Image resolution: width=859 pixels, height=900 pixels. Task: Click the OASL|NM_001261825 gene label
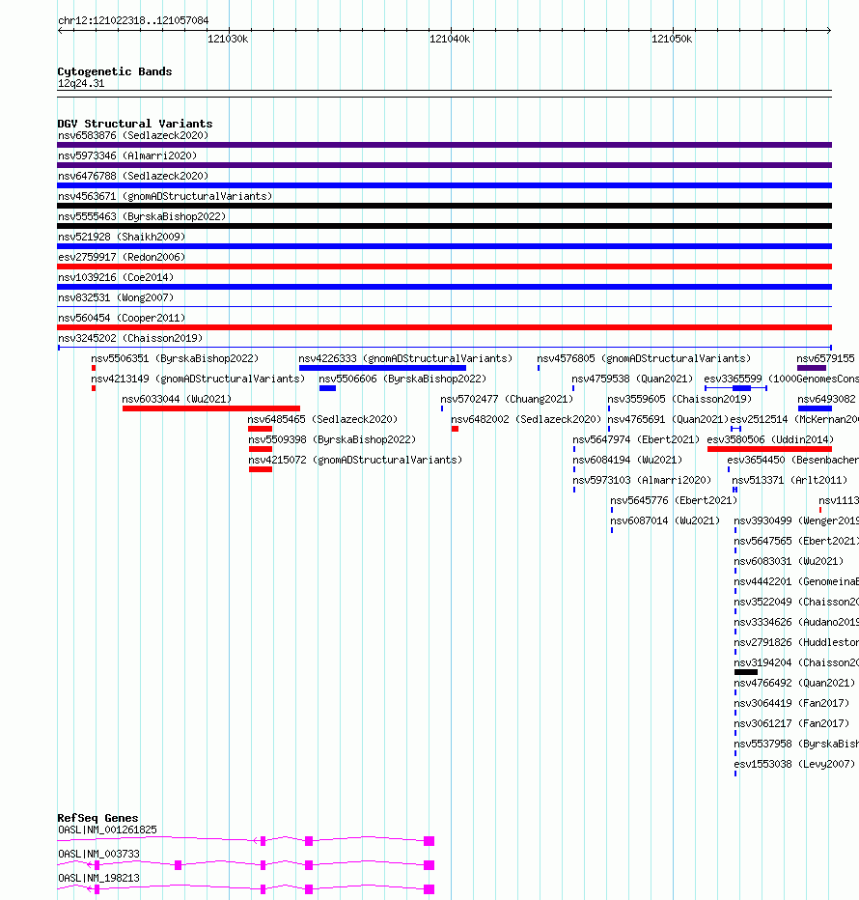click(x=107, y=830)
